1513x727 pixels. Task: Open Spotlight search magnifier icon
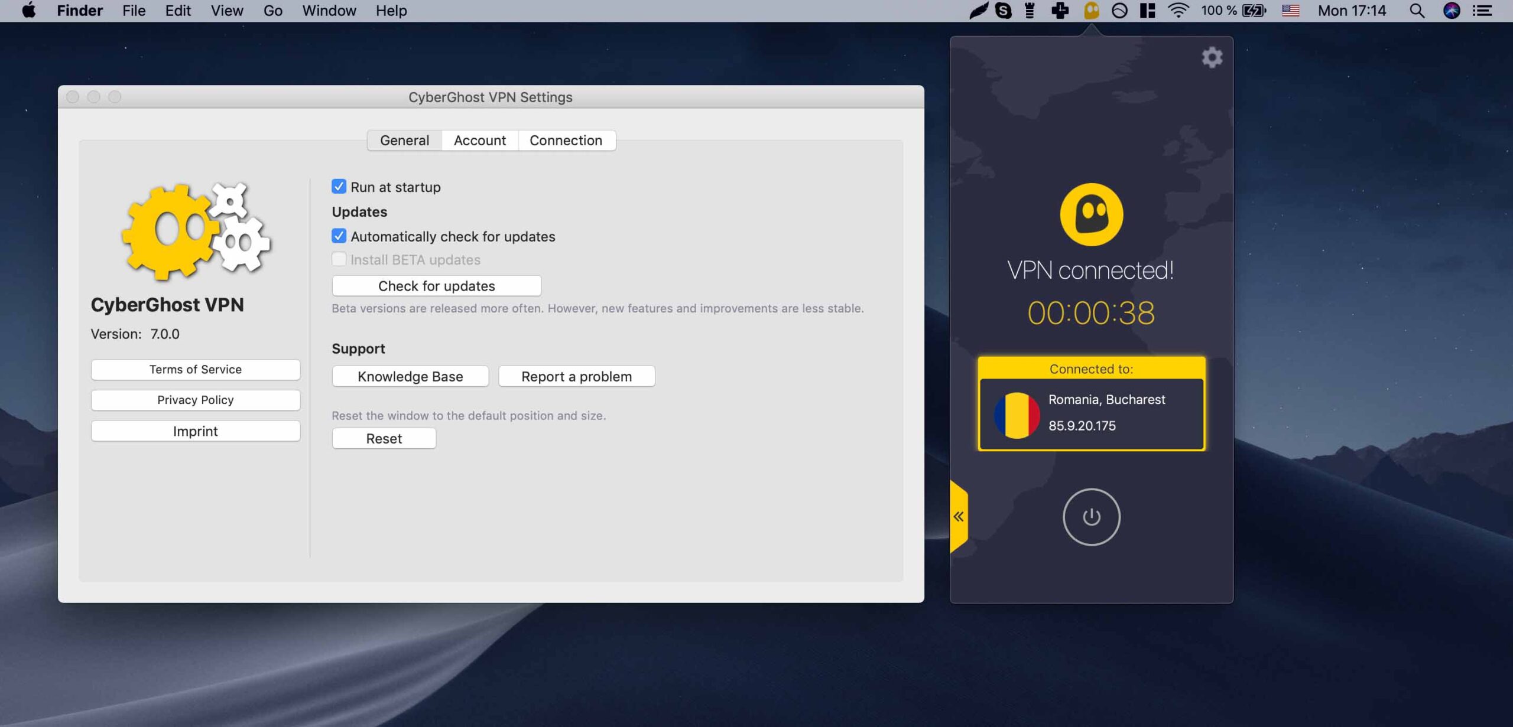coord(1417,11)
